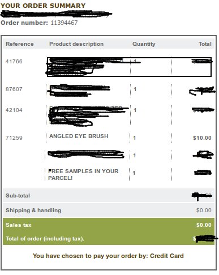Click the YOUR ORDER SUMMARY heading

tap(43, 6)
